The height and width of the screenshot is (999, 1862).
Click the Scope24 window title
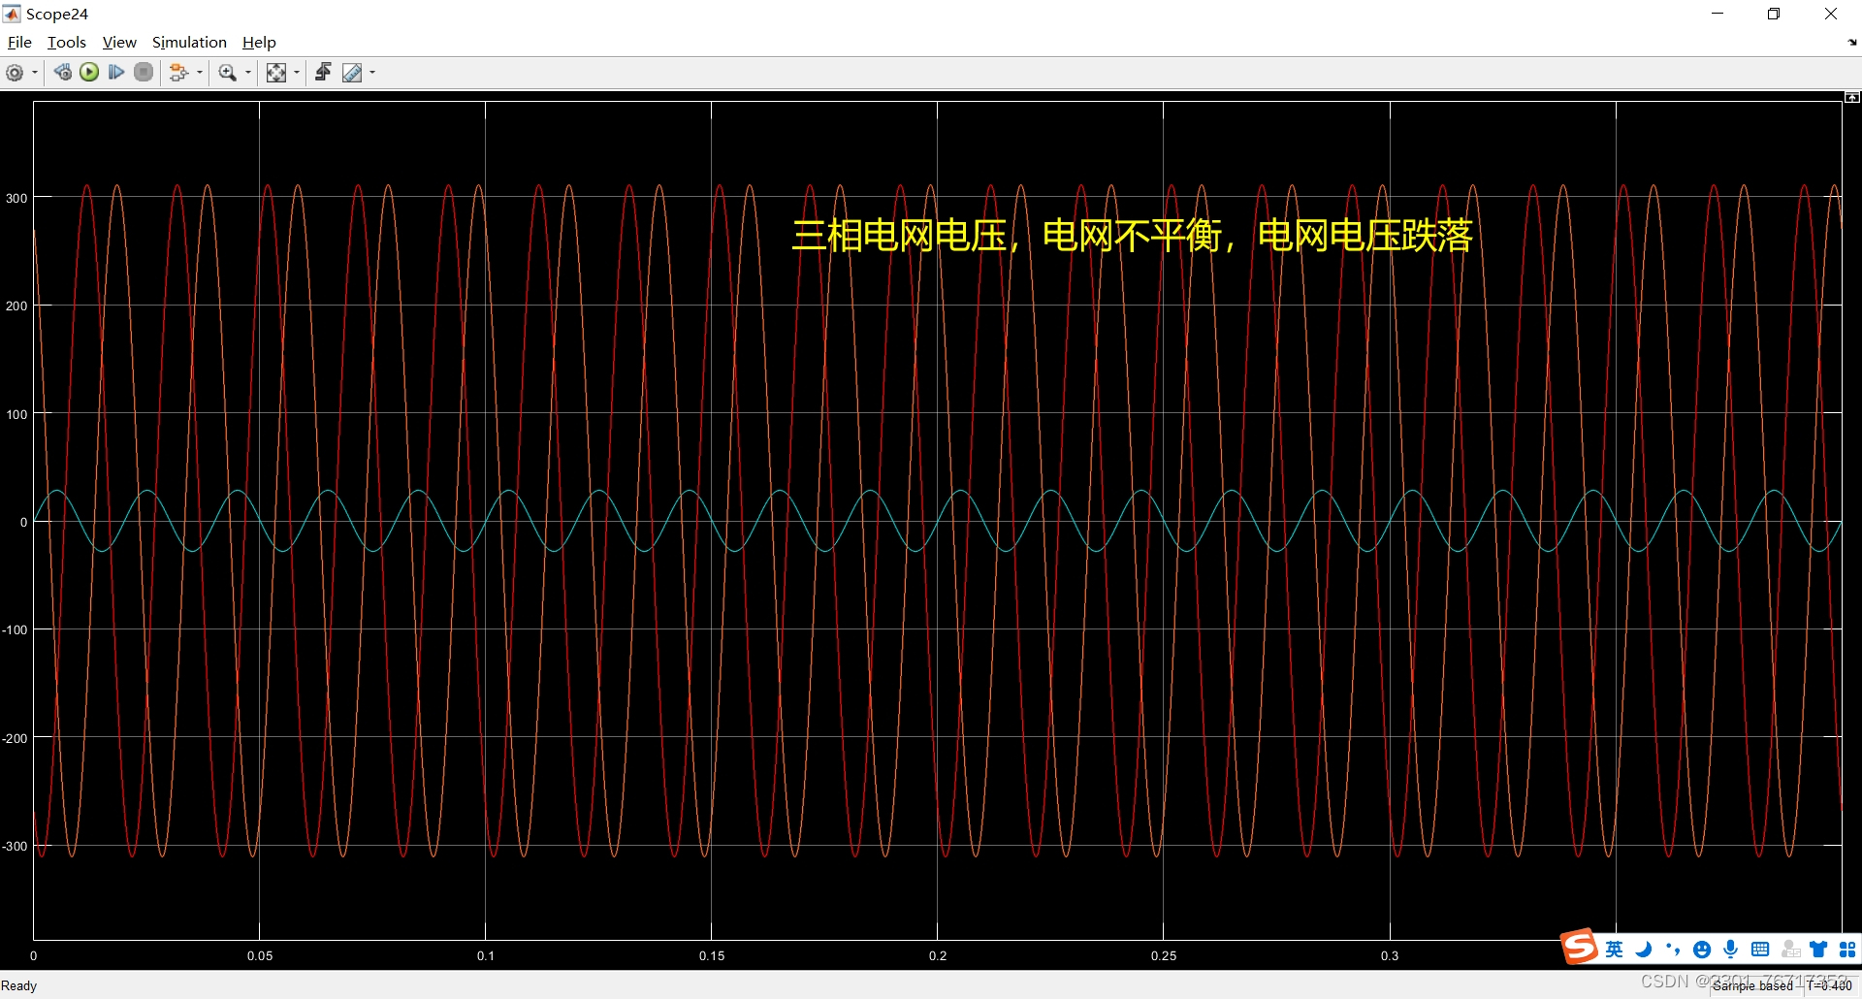(x=57, y=14)
